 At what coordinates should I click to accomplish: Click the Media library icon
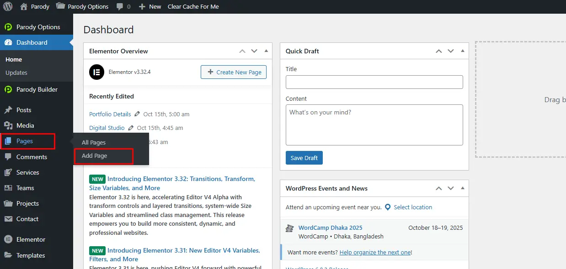[8, 125]
